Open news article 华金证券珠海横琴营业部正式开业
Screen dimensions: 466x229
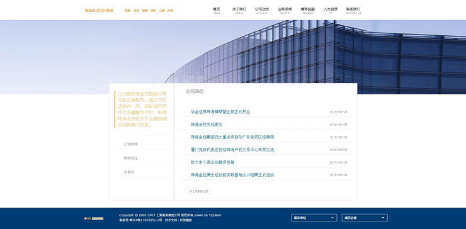tap(220, 112)
